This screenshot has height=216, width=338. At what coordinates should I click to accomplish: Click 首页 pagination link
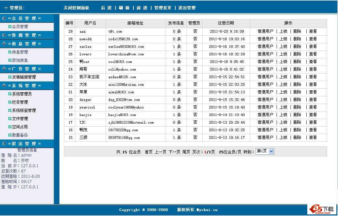(149, 152)
